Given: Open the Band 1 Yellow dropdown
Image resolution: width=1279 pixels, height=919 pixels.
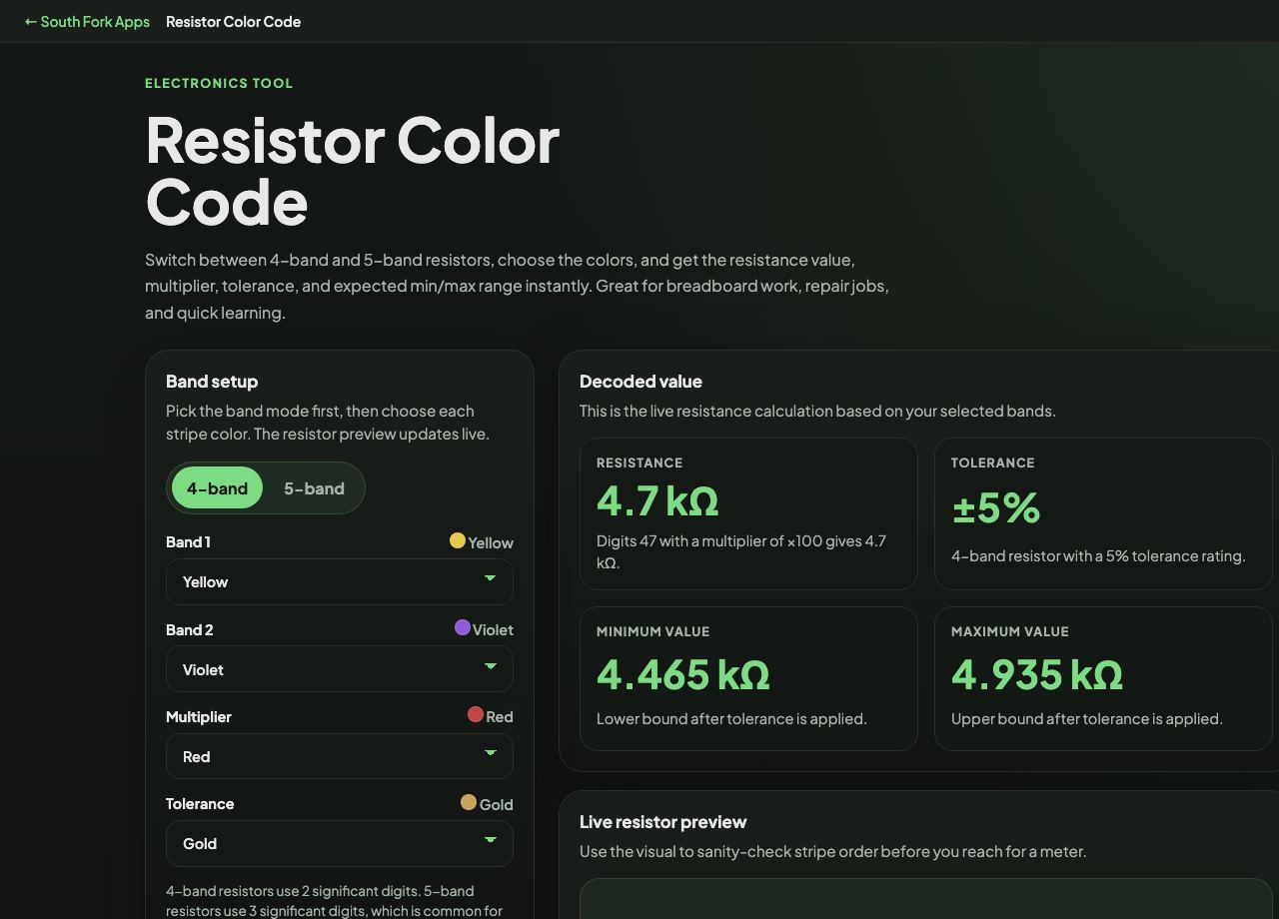Looking at the screenshot, I should click(340, 581).
